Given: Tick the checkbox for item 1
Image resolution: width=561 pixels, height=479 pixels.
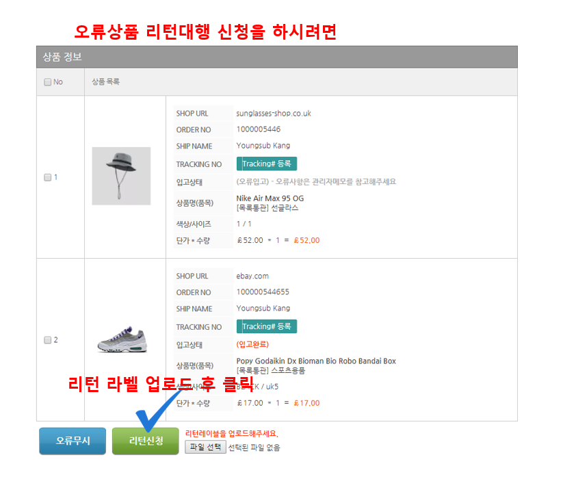Looking at the screenshot, I should (48, 177).
